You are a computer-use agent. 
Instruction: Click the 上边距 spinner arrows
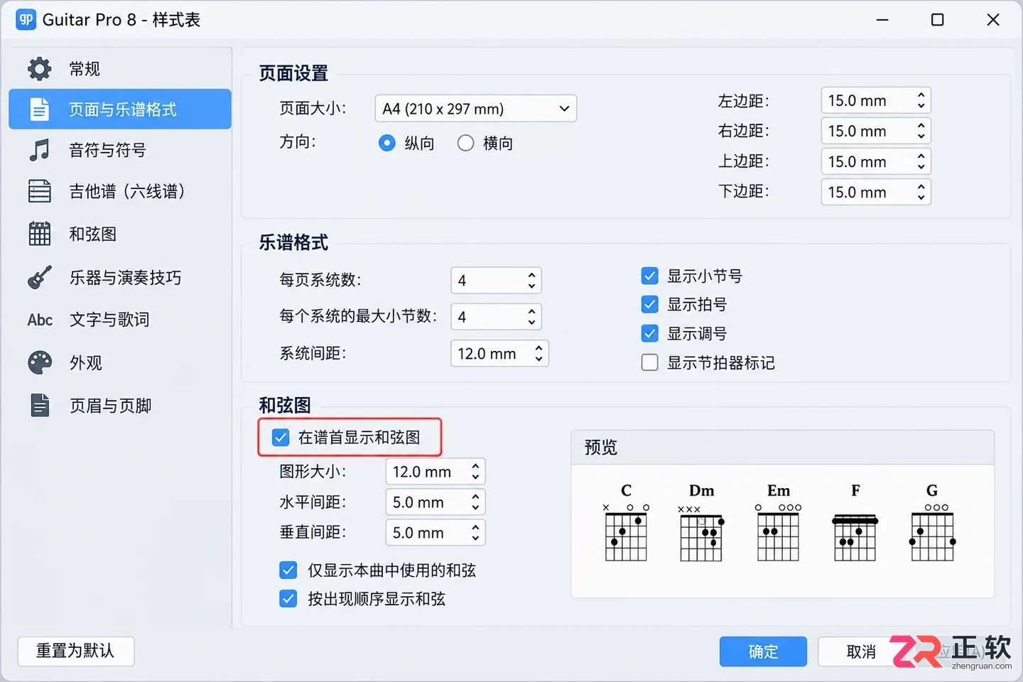pos(921,161)
